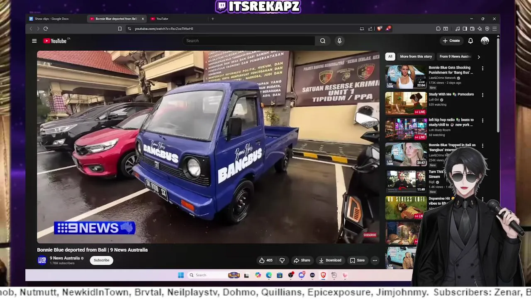Open Brave Leo AI icon

(x=480, y=29)
